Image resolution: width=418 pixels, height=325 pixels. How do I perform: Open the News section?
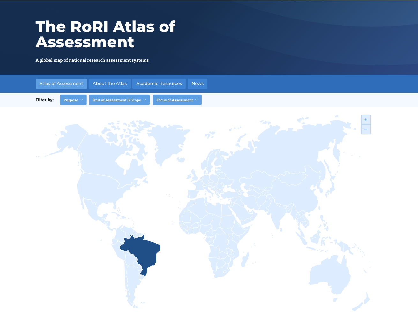click(x=198, y=84)
